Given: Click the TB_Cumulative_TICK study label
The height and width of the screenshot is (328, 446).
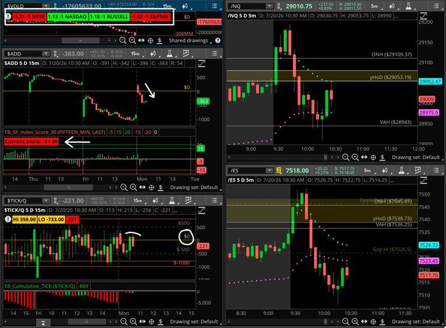Looking at the screenshot, I should point(40,286).
